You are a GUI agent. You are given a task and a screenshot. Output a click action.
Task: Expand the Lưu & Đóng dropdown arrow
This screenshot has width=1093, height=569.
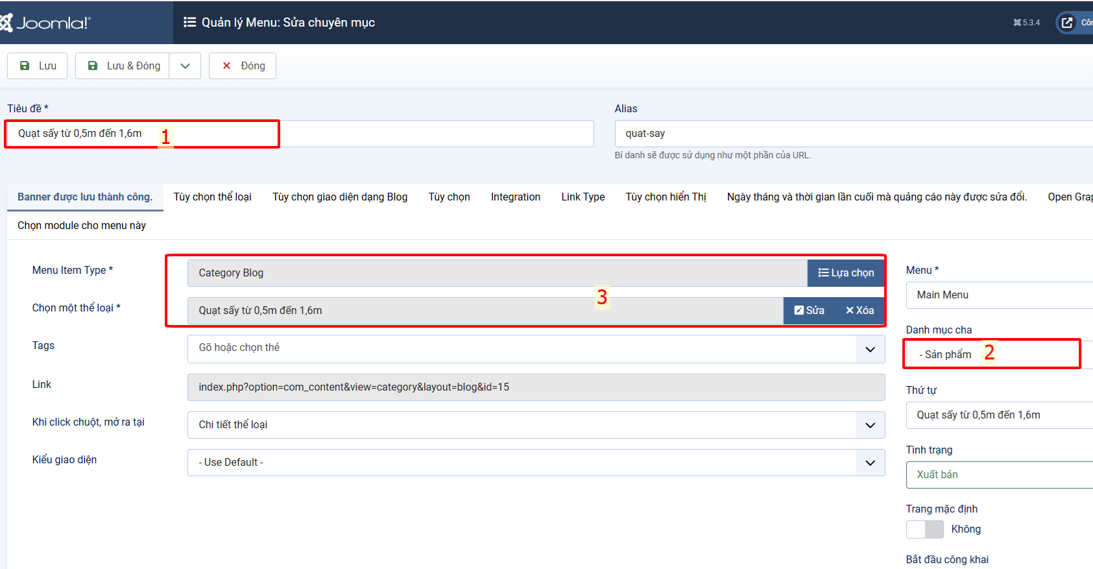tap(186, 66)
